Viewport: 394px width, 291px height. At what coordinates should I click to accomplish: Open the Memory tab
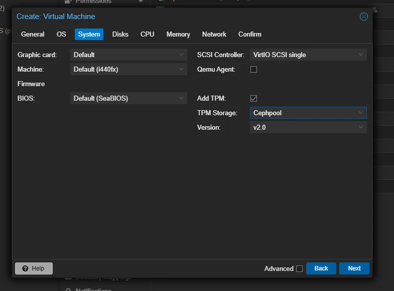(x=178, y=35)
